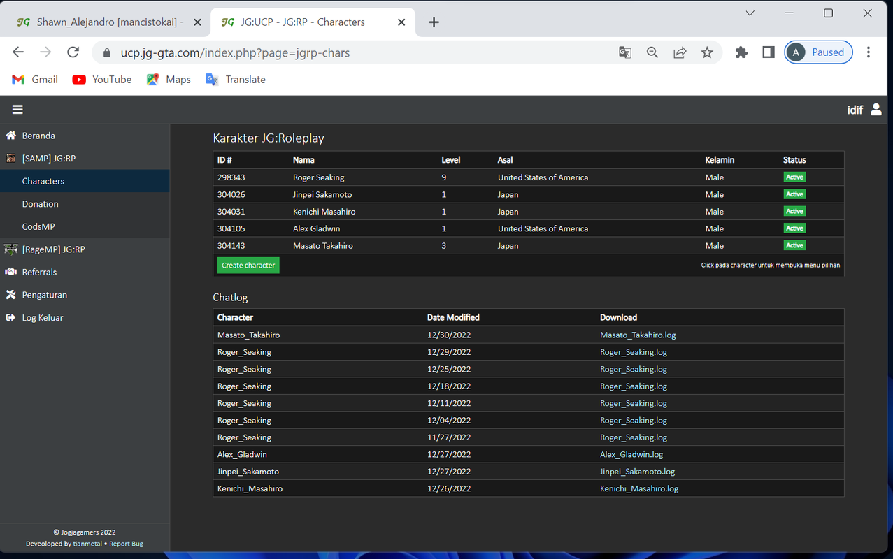The image size is (893, 559).
Task: Download the Masato_Takahiro.log file
Action: [x=638, y=335]
